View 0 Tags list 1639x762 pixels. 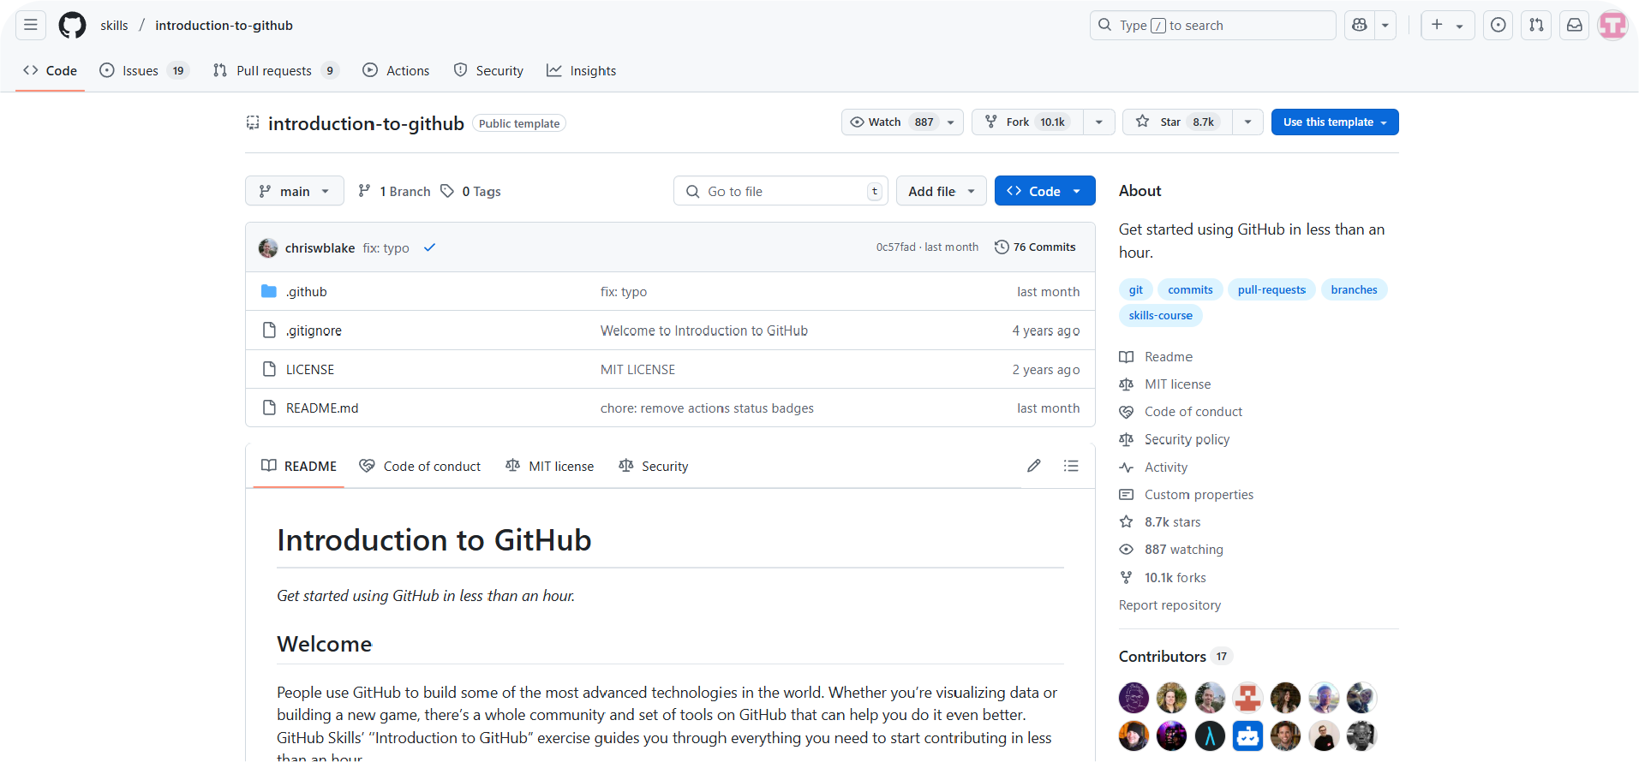(470, 191)
